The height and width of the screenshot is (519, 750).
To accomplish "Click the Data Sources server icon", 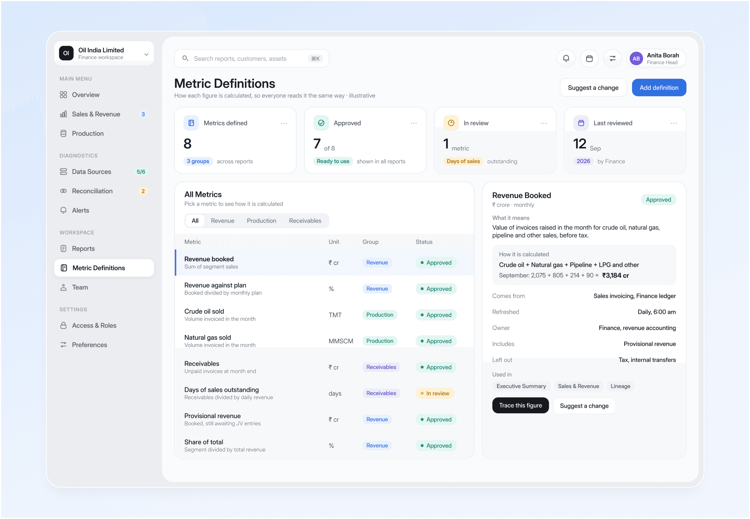I will [x=64, y=172].
